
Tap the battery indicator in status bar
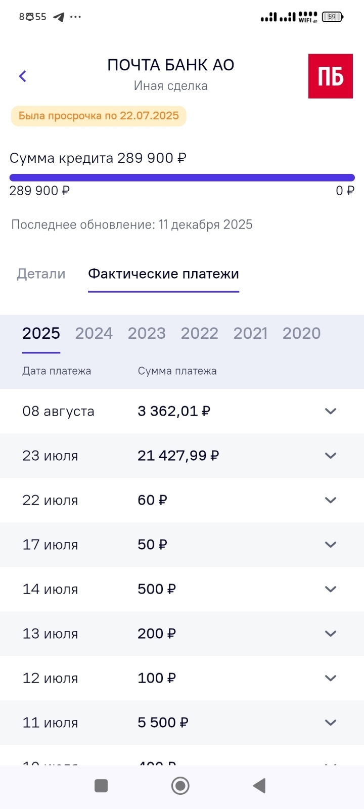click(332, 17)
